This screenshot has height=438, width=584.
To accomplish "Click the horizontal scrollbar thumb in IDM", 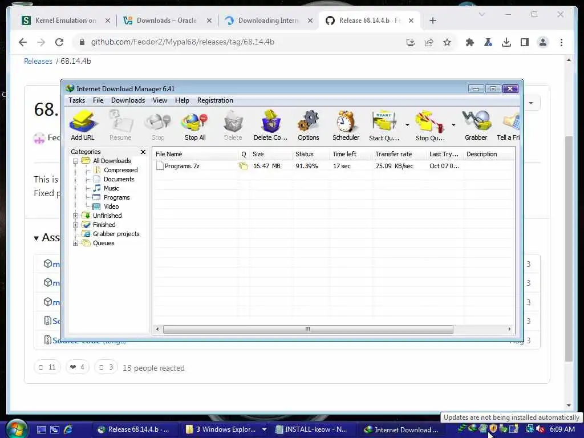I will [x=308, y=329].
